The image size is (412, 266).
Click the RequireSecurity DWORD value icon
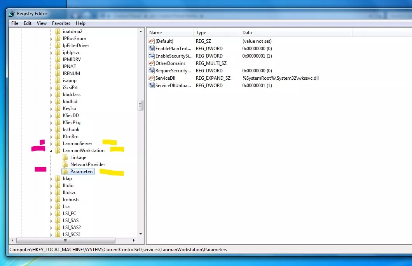coord(151,70)
